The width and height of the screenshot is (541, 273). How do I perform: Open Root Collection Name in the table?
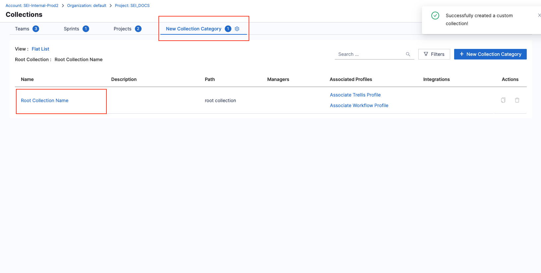coord(45,100)
